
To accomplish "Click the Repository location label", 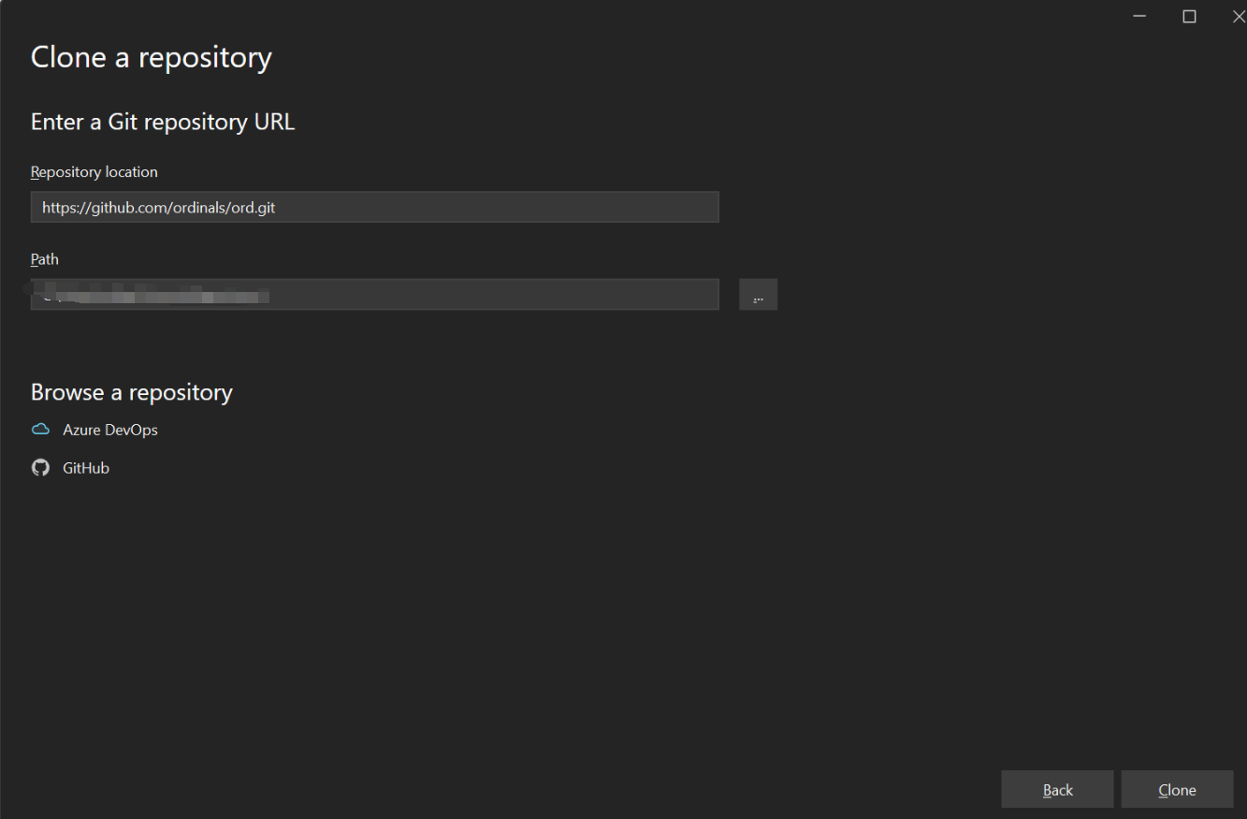I will point(94,172).
